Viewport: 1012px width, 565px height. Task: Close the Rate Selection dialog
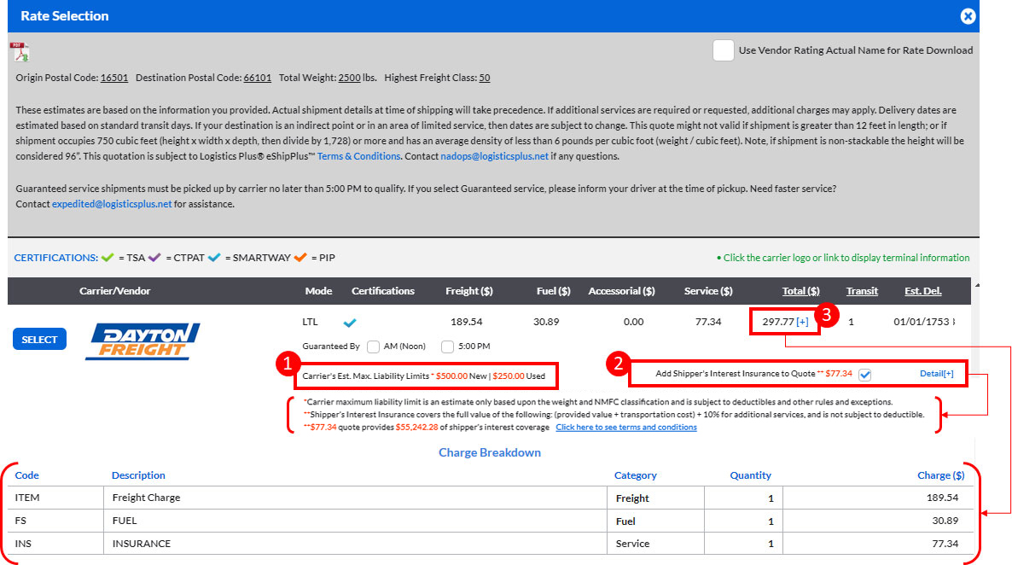[967, 16]
